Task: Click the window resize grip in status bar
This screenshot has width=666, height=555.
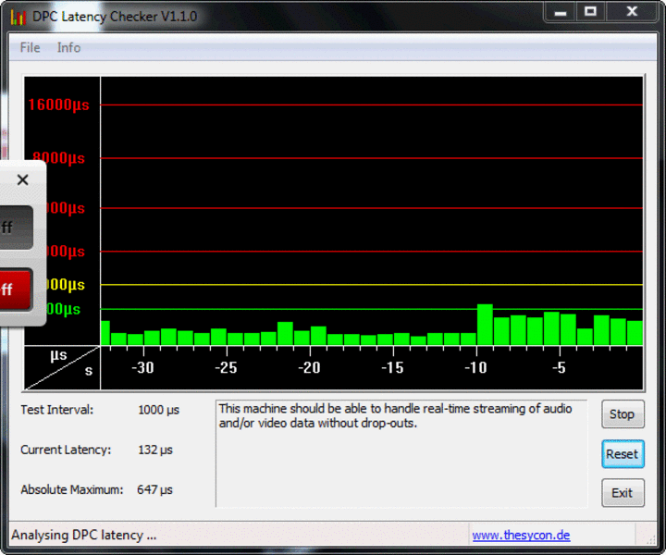Action: pyautogui.click(x=650, y=539)
